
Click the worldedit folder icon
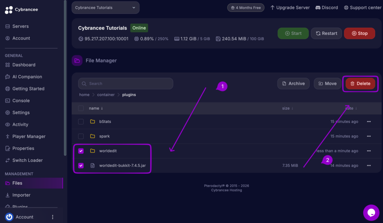[93, 151]
